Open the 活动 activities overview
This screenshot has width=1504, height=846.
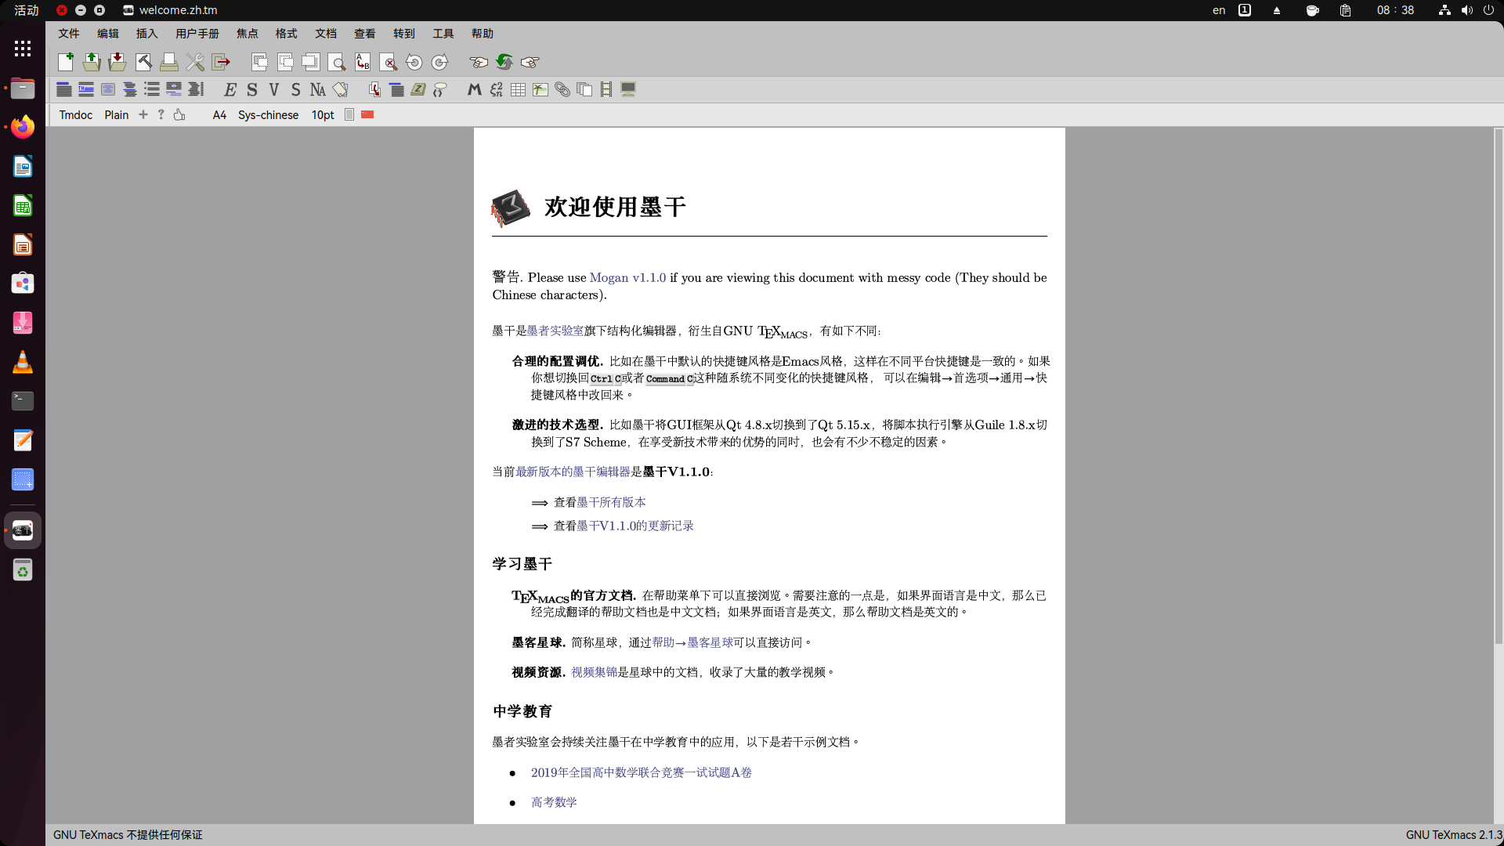coord(27,10)
